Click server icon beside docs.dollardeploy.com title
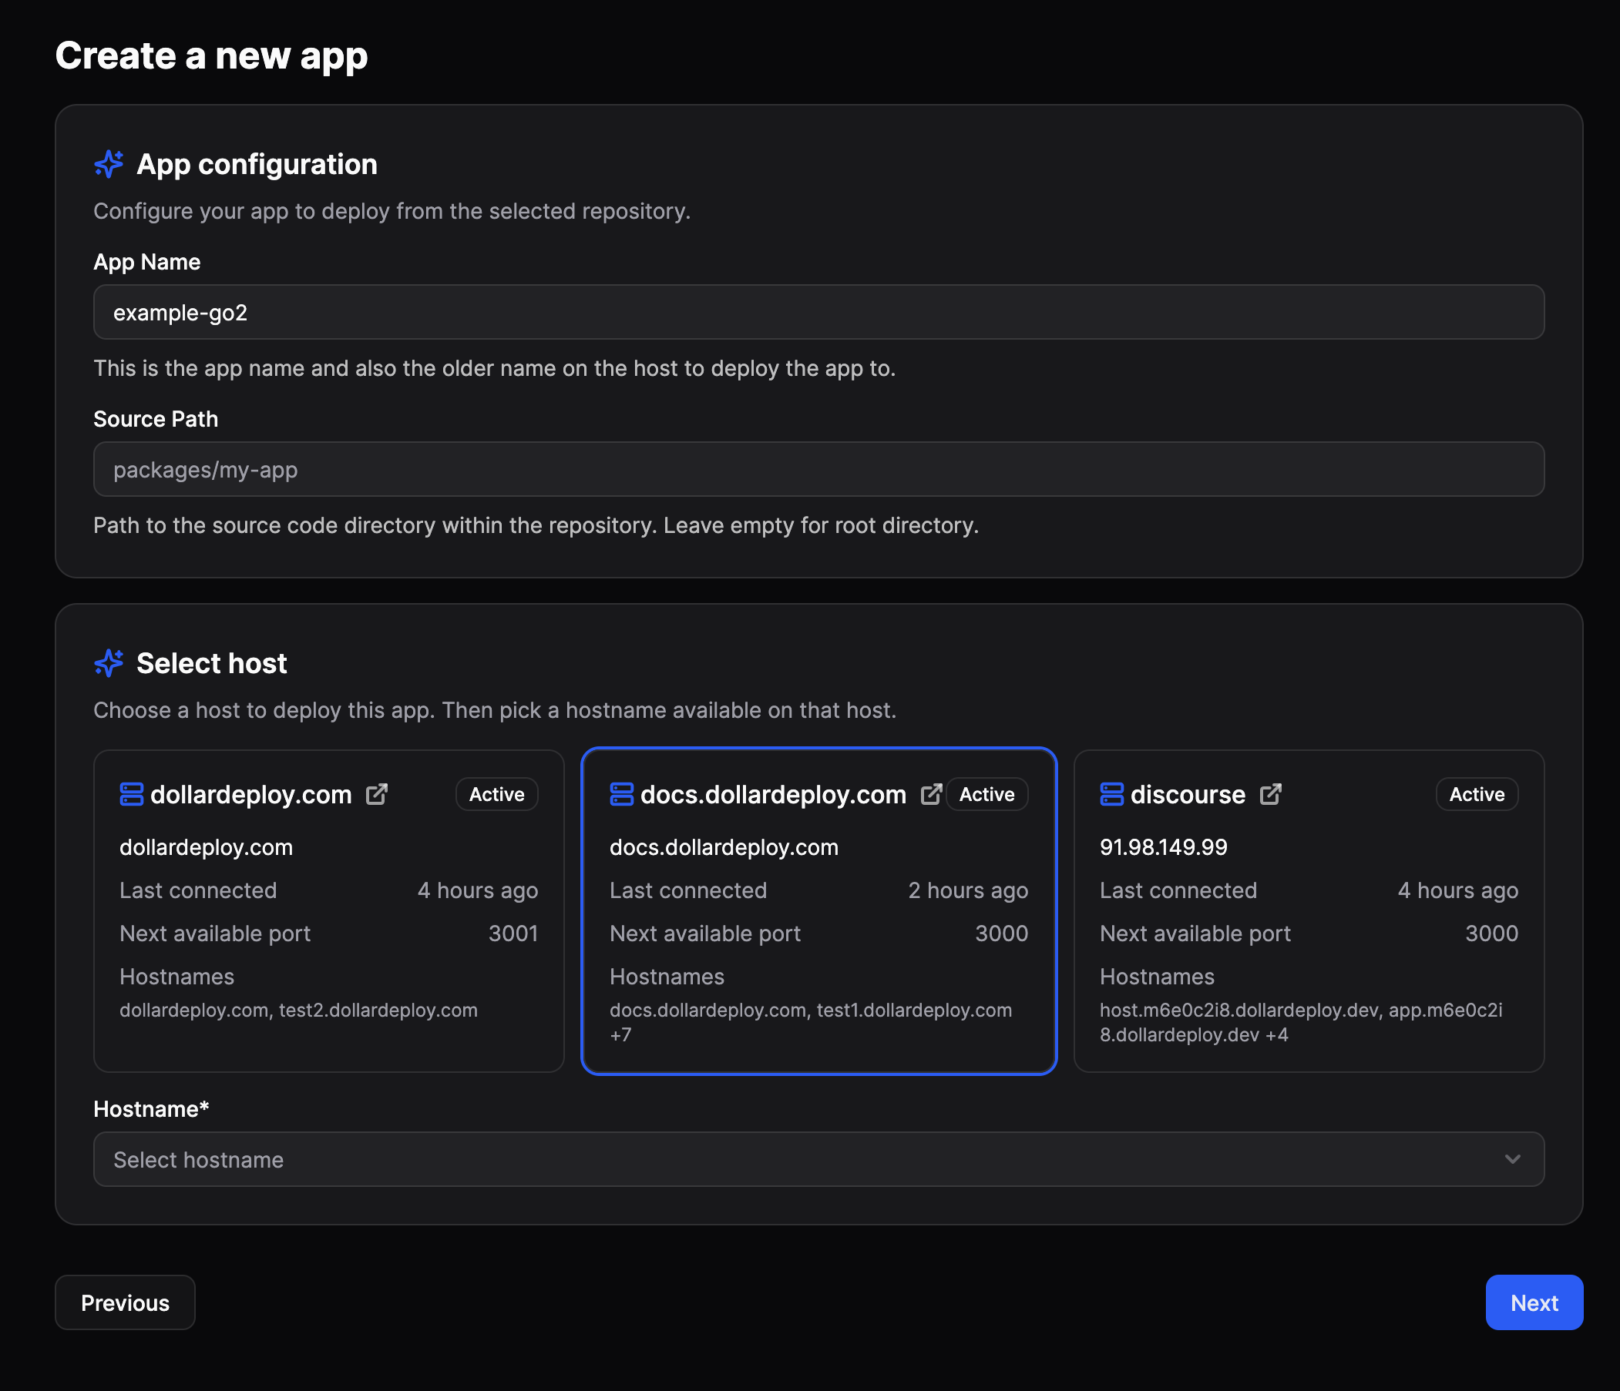 pyautogui.click(x=622, y=794)
